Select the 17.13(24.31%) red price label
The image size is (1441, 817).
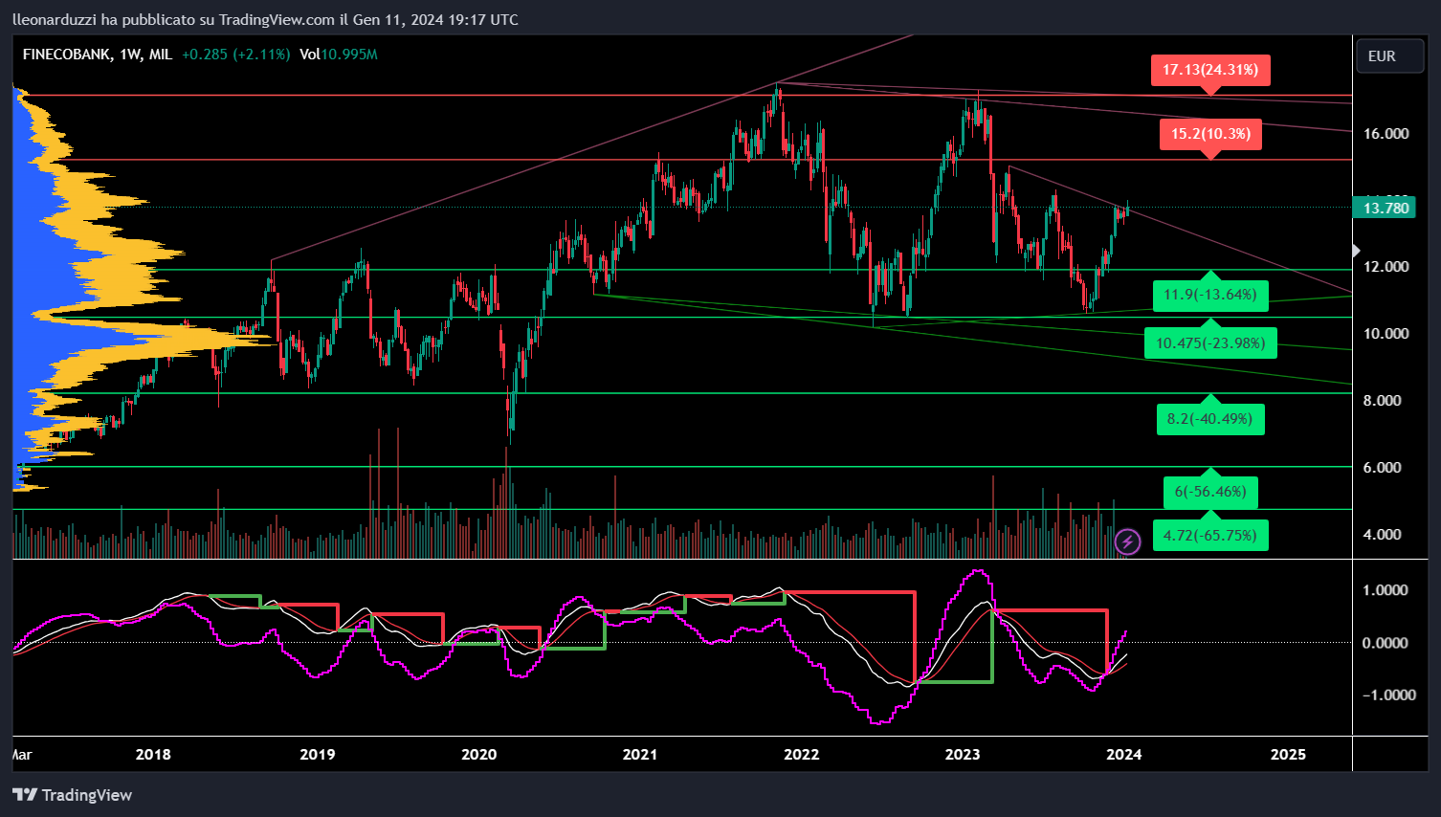pyautogui.click(x=1210, y=70)
